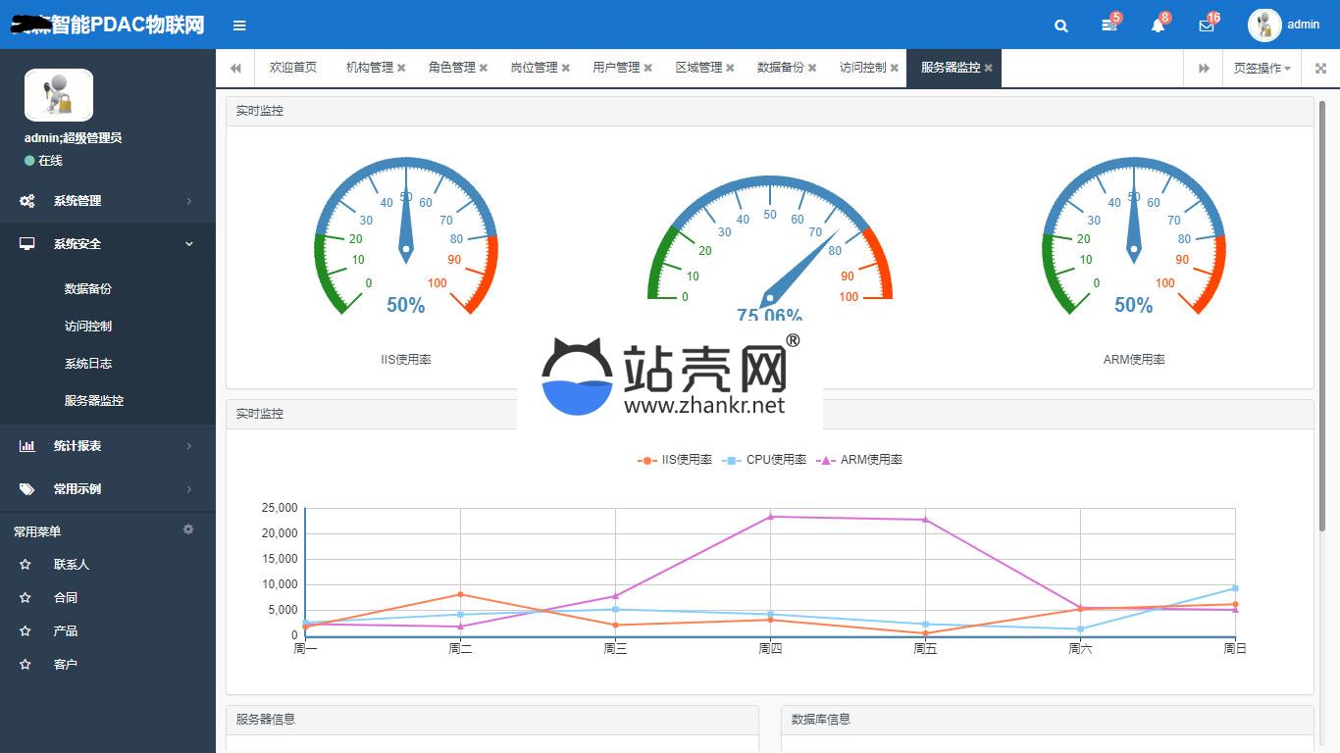
Task: Toggle ARM使用率 series in chart legend
Action: 859,460
